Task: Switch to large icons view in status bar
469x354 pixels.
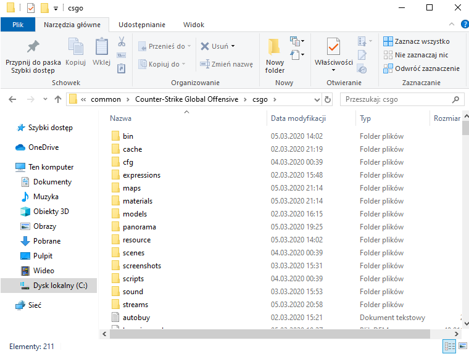Action: [462, 346]
